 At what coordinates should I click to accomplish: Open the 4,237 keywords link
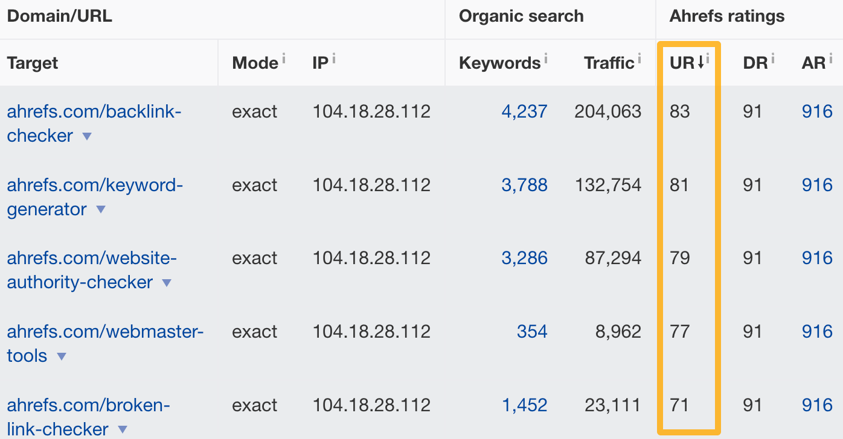524,111
